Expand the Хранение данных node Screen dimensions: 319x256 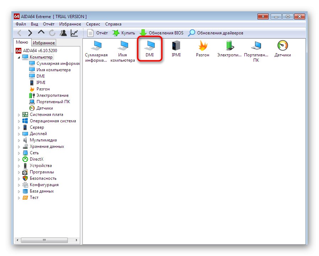[x=19, y=147]
